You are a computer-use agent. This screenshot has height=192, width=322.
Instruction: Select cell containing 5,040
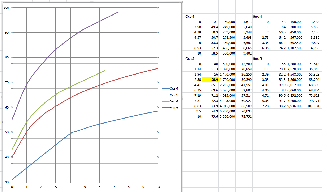244,27
